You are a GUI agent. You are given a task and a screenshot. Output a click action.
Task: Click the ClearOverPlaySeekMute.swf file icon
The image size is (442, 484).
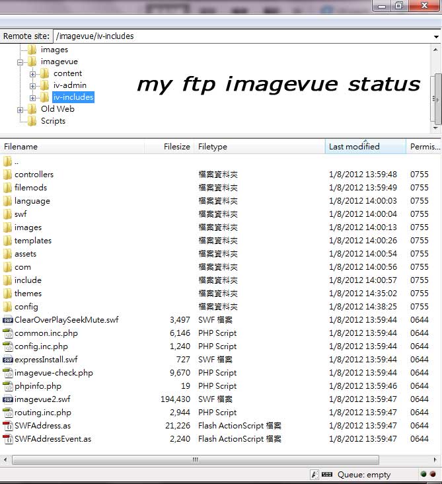(8, 320)
